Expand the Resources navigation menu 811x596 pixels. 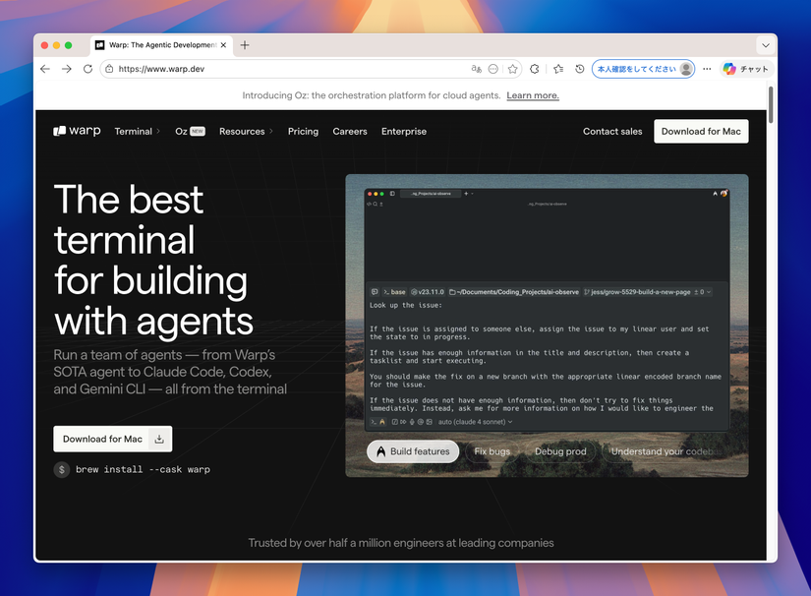tap(246, 132)
